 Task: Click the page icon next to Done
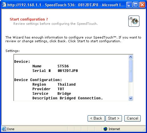(x=4, y=129)
